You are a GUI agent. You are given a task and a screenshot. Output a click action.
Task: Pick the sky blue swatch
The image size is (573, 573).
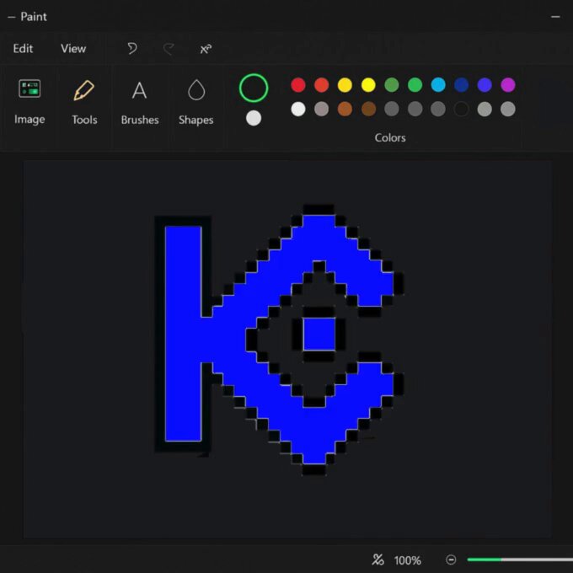438,85
